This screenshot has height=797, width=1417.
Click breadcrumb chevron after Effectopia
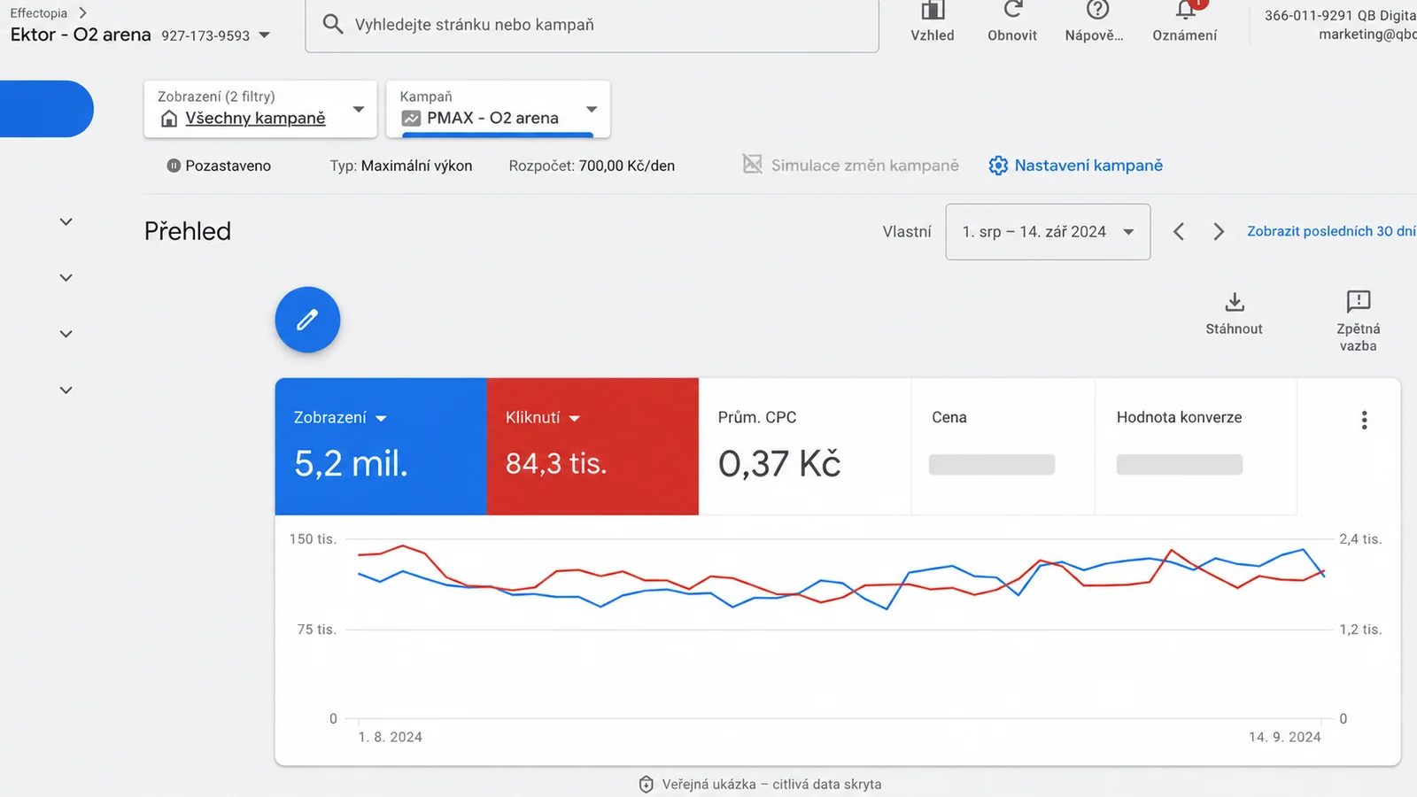click(82, 12)
